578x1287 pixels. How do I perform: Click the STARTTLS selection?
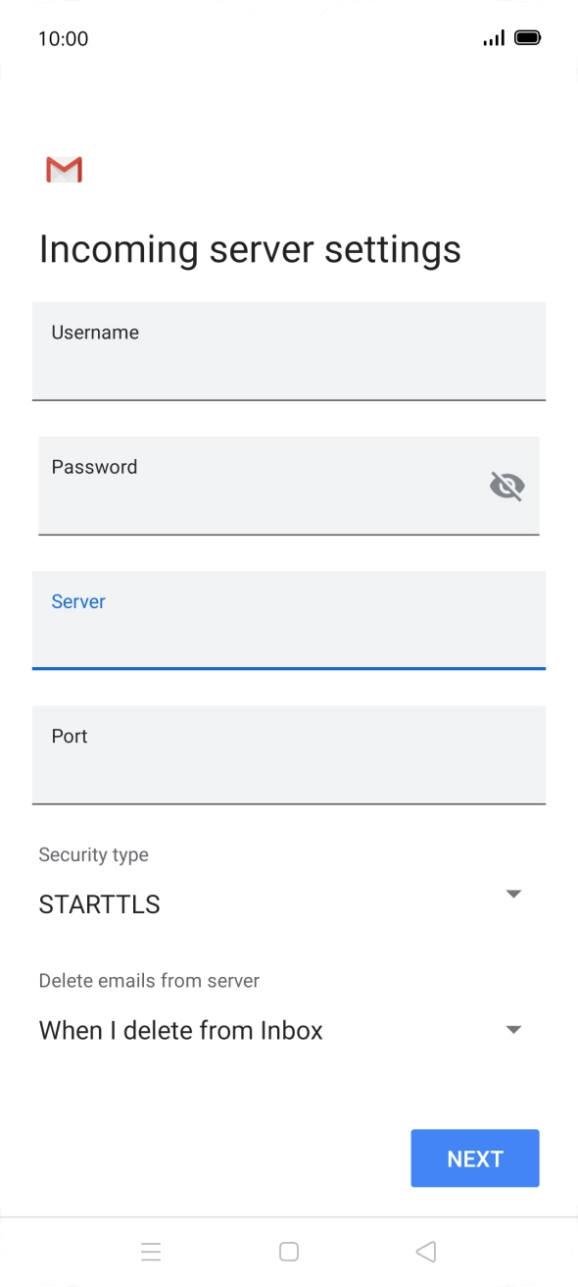pos(99,903)
